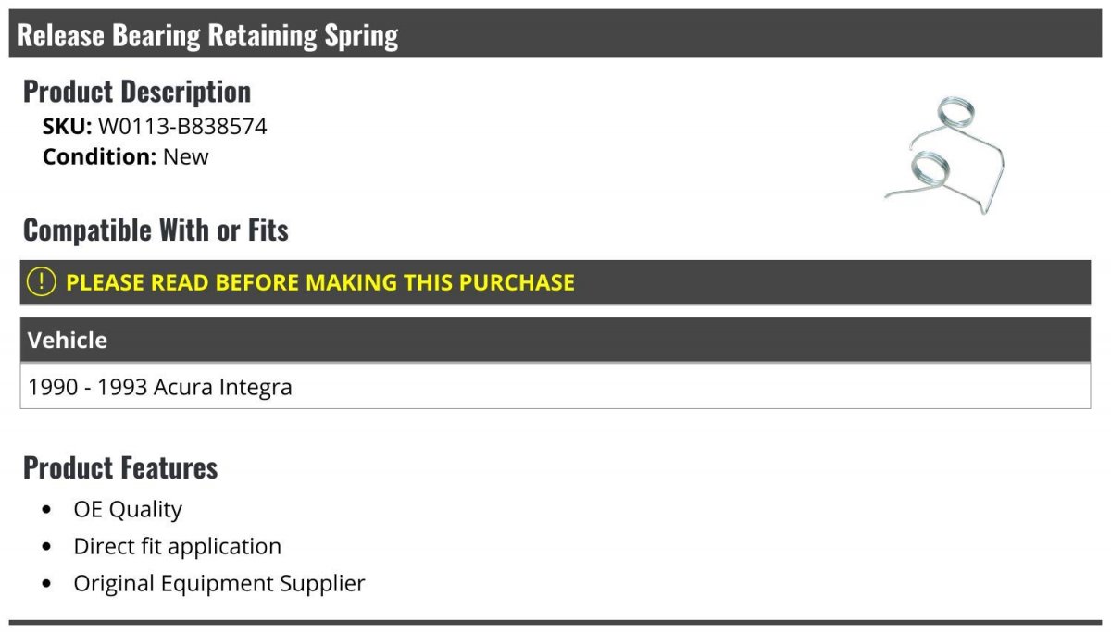Click the "Condition:" bold label

point(100,156)
